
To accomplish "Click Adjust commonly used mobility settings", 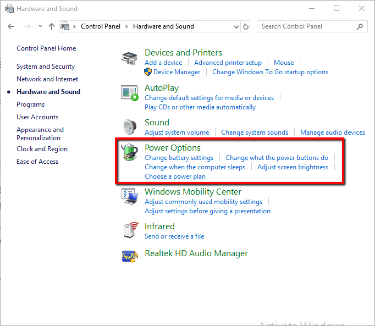I will 203,202.
